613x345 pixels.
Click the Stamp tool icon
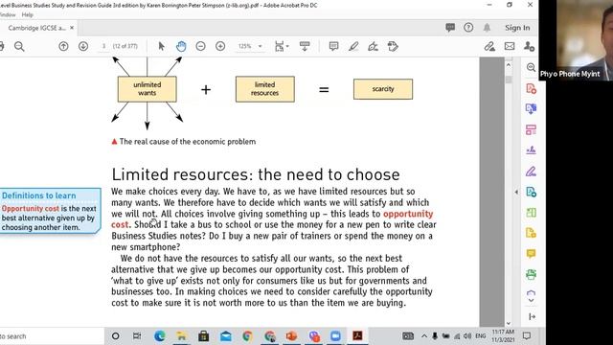point(393,46)
